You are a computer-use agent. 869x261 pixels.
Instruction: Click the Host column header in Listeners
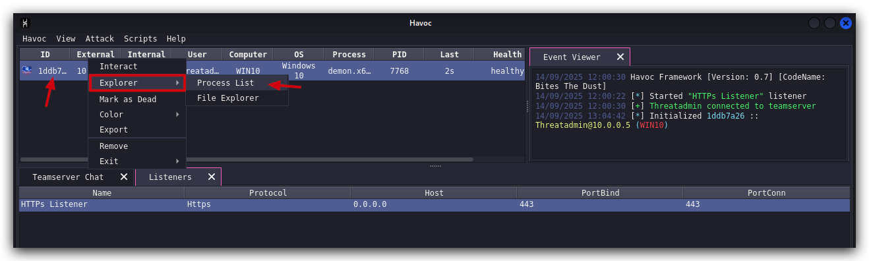(434, 193)
